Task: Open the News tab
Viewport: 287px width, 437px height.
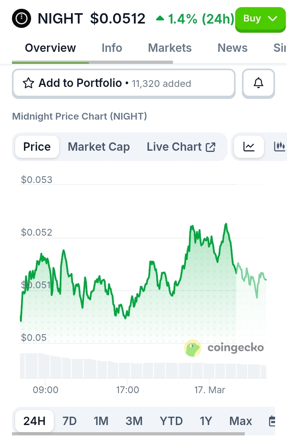Action: pos(232,48)
